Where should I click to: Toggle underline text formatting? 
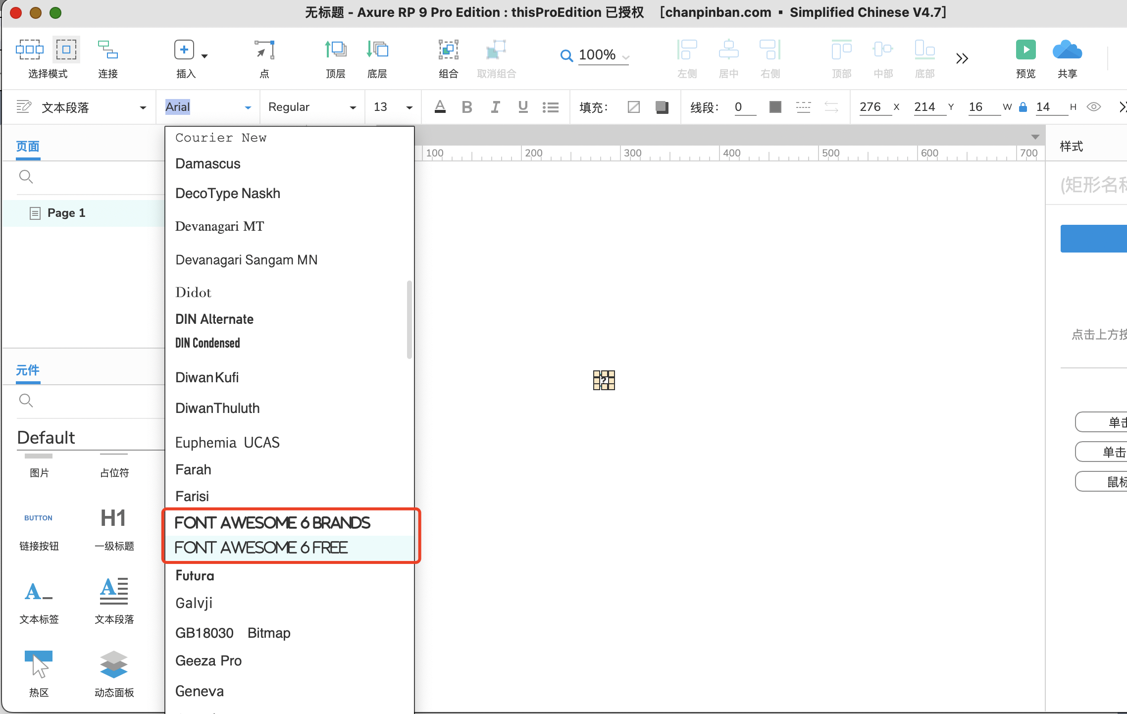point(522,106)
